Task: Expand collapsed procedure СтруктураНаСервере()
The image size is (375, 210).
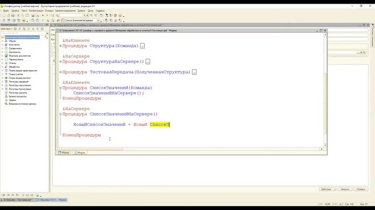Action: point(60,61)
